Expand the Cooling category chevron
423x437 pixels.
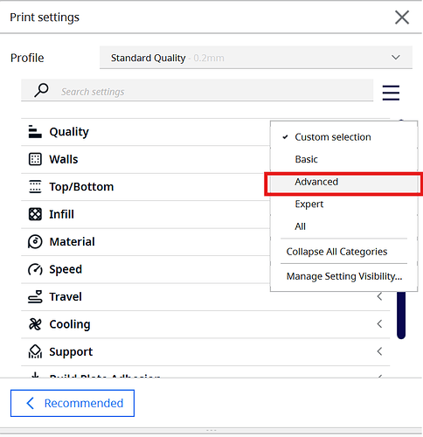click(x=379, y=324)
